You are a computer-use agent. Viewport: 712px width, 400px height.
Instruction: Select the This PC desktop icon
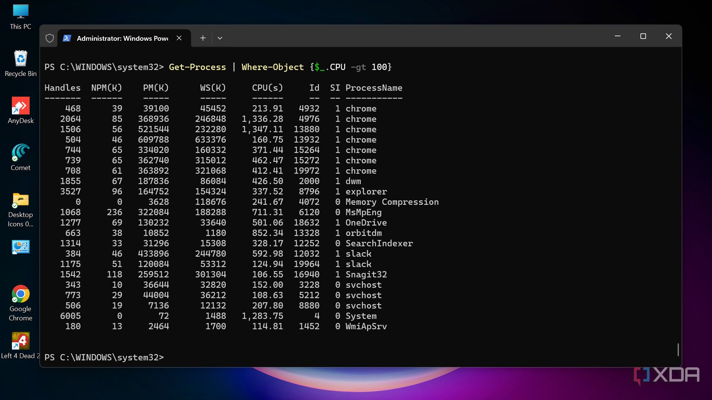pyautogui.click(x=20, y=17)
